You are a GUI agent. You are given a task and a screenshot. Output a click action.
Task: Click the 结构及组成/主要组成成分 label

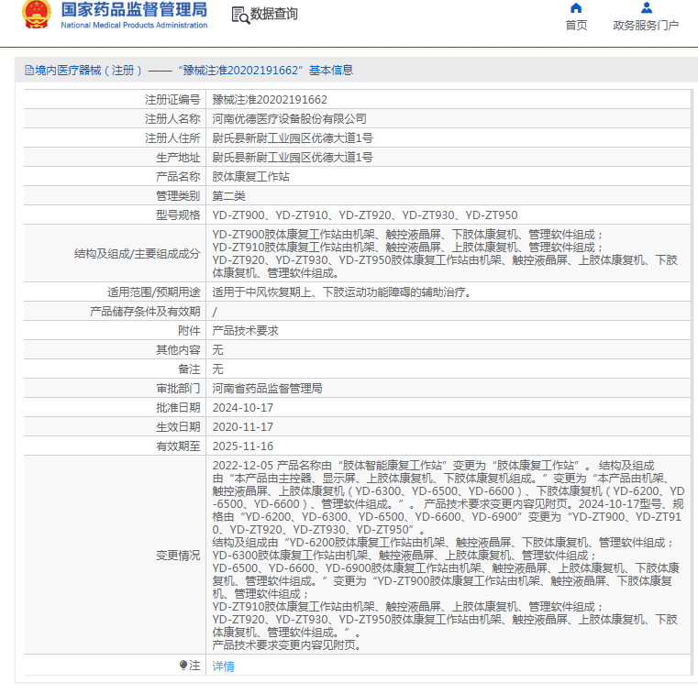pyautogui.click(x=137, y=254)
